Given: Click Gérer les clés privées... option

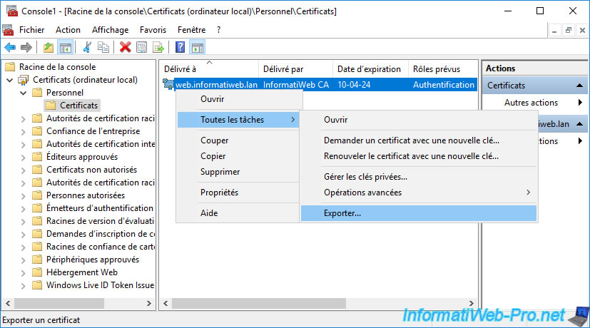Looking at the screenshot, I should 365,177.
